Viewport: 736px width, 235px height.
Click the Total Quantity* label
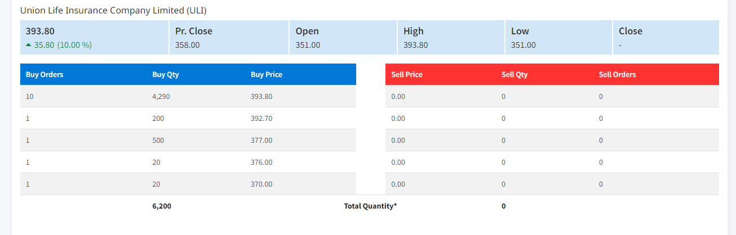pyautogui.click(x=370, y=206)
